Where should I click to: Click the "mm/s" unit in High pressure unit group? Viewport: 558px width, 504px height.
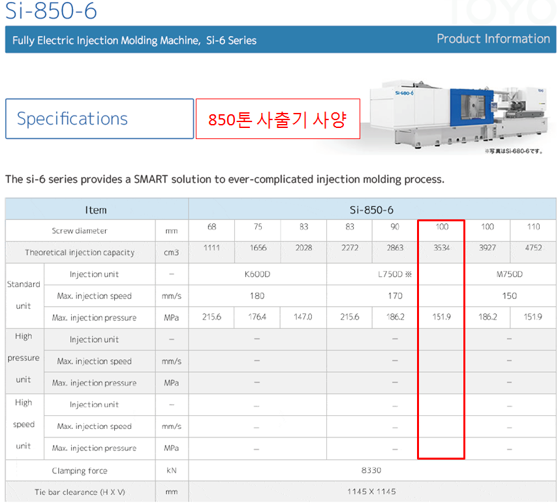(x=172, y=361)
